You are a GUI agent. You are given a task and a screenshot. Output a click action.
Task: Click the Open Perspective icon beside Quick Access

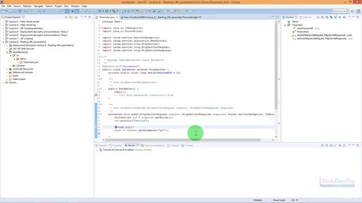point(352,11)
